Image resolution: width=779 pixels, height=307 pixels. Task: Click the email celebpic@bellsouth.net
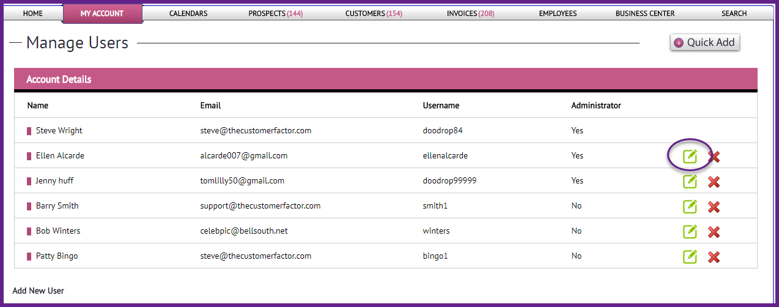pos(244,231)
